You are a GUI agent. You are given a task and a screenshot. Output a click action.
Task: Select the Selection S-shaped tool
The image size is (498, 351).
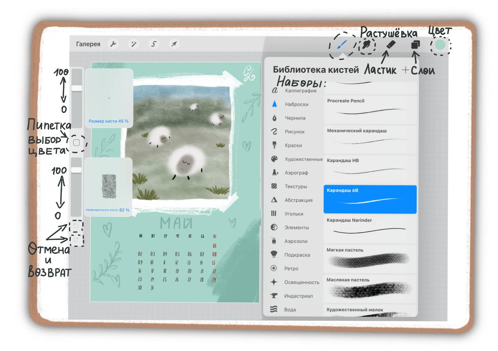pyautogui.click(x=154, y=44)
